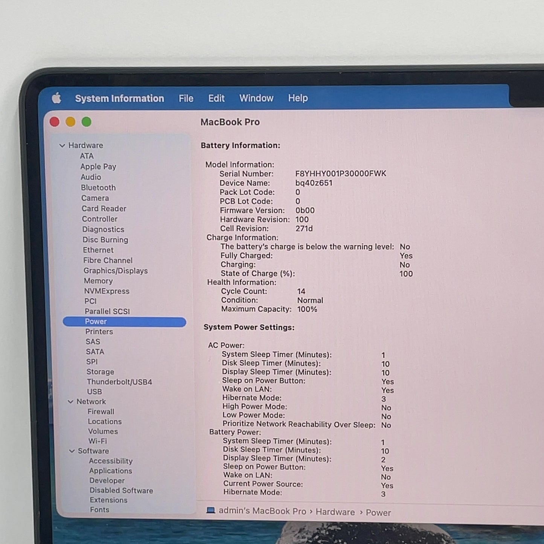
Task: Select NVMExpress in the sidebar
Action: point(107,291)
